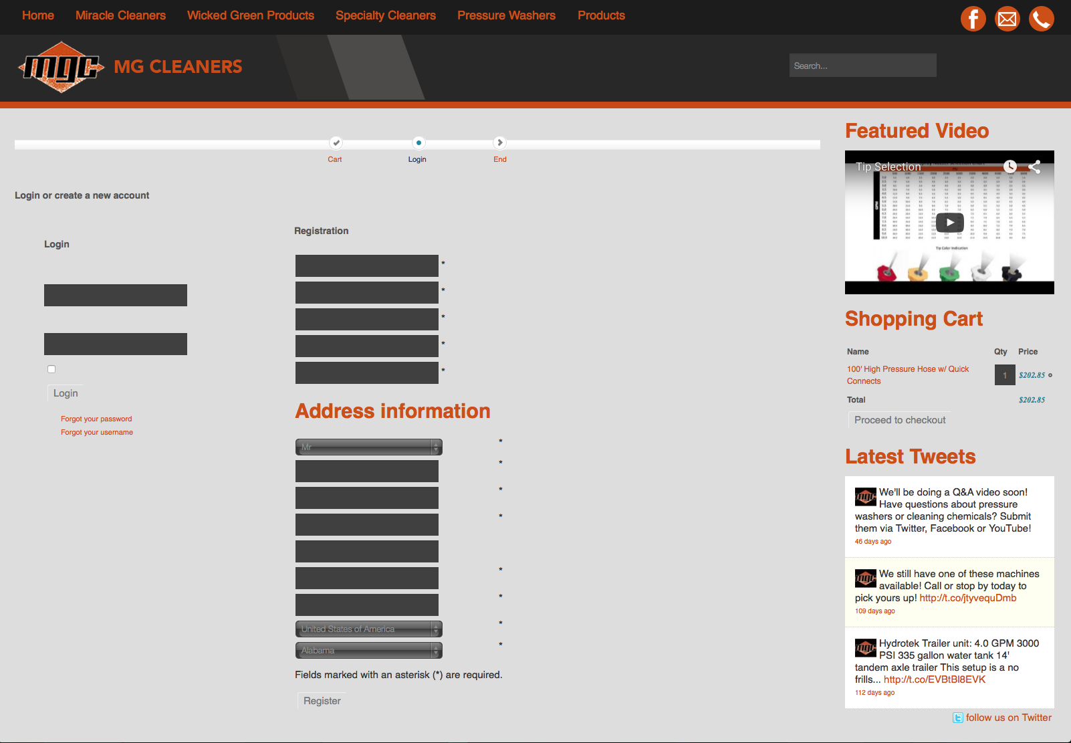Click the MG CLEANERS site title
1071x743 pixels.
coord(178,67)
